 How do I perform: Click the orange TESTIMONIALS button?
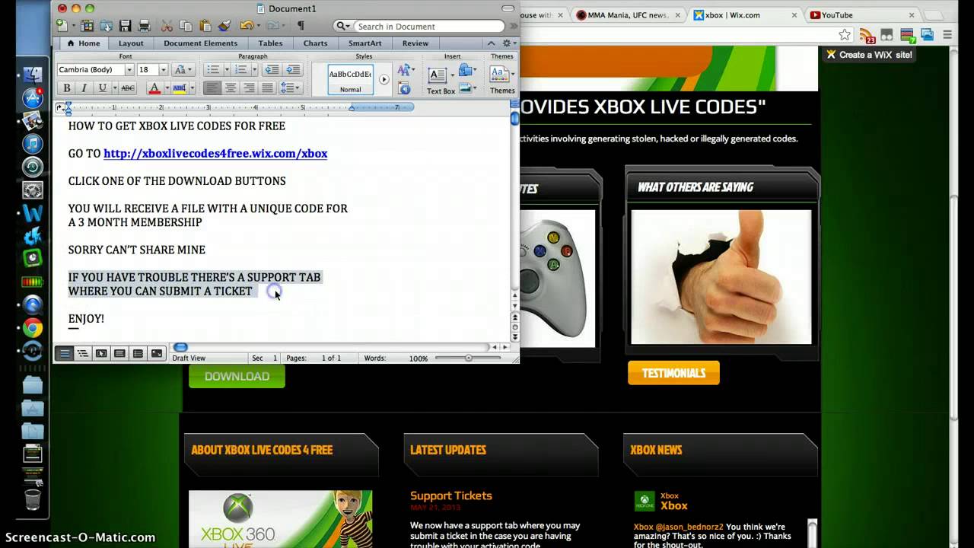673,373
